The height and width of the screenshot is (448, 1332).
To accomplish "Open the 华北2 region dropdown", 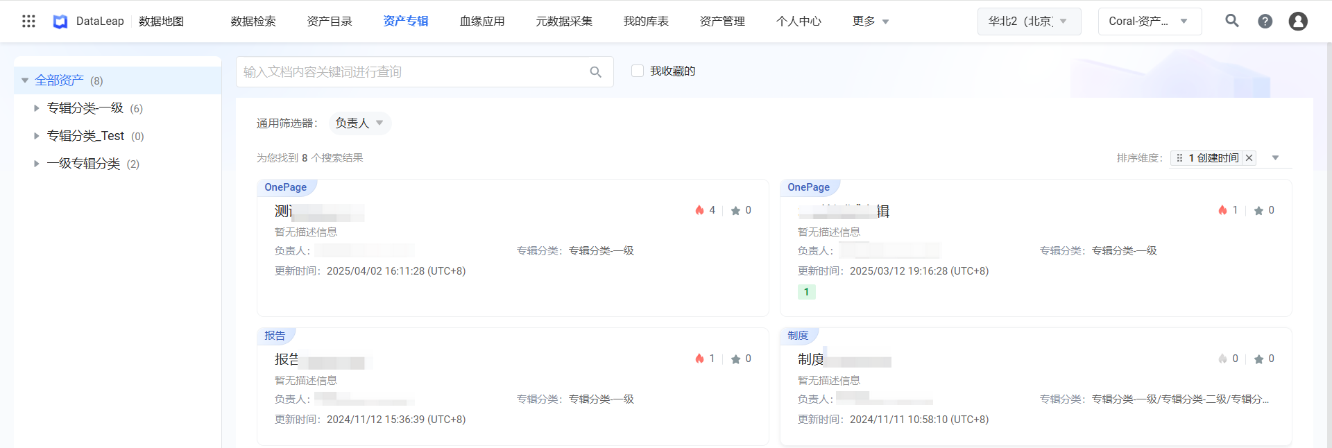I will tap(1029, 21).
